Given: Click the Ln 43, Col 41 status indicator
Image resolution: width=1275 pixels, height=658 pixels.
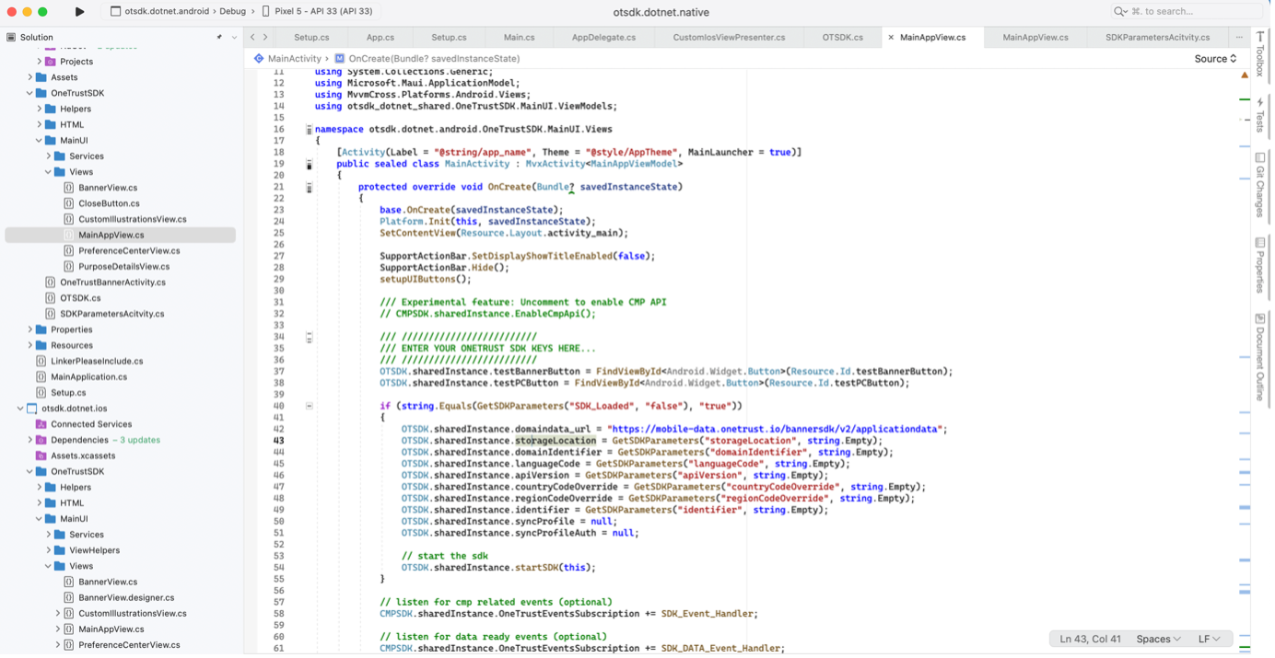Looking at the screenshot, I should 1090,639.
